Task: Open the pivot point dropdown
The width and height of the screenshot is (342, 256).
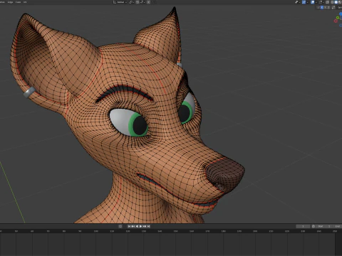Action: pyautogui.click(x=131, y=2)
